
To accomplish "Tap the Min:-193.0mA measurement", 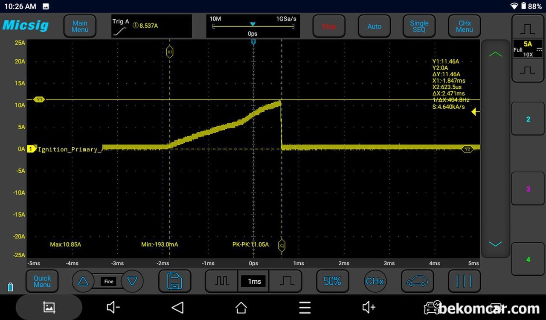I will pyautogui.click(x=160, y=244).
